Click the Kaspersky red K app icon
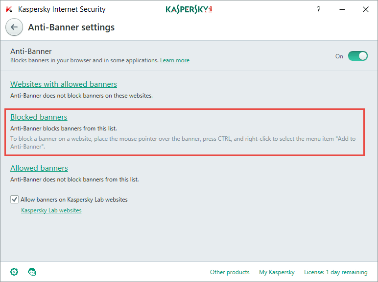Image resolution: width=378 pixels, height=282 pixels. [9, 9]
